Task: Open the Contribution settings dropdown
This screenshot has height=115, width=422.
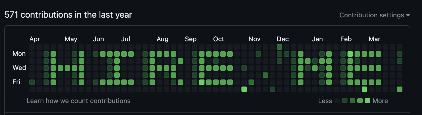Action: [375, 15]
